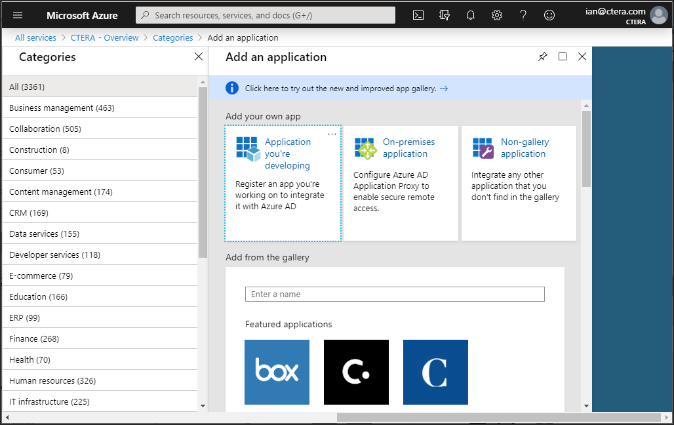Image resolution: width=674 pixels, height=425 pixels.
Task: Click the Enter a name gallery search field
Action: 395,294
